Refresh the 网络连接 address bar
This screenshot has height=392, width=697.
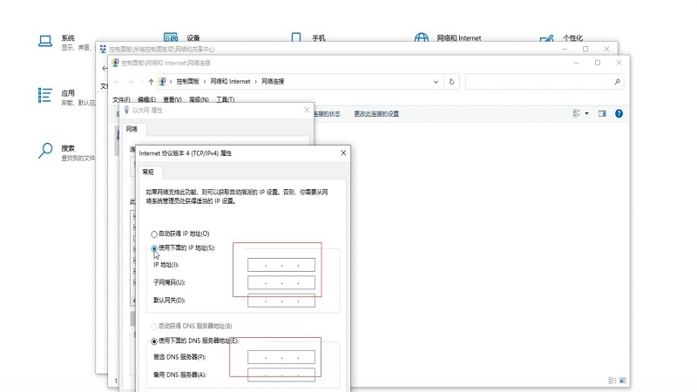click(x=451, y=82)
